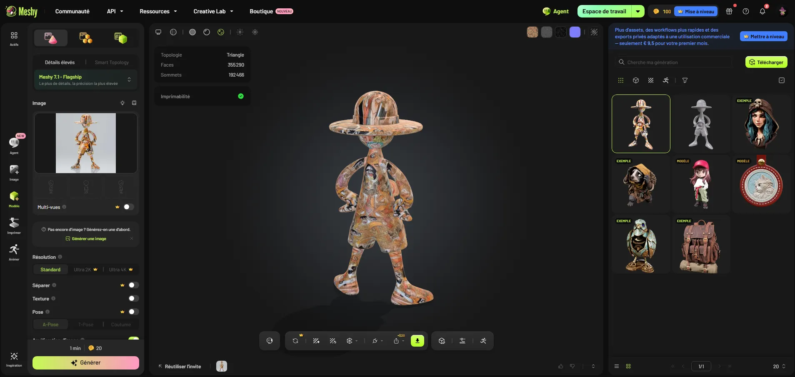Select Standard resolution option
The image size is (795, 377).
(x=50, y=270)
